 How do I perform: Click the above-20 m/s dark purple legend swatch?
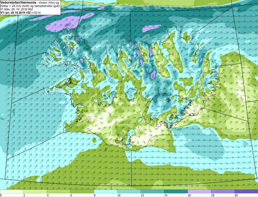pyautogui.click(x=246, y=192)
